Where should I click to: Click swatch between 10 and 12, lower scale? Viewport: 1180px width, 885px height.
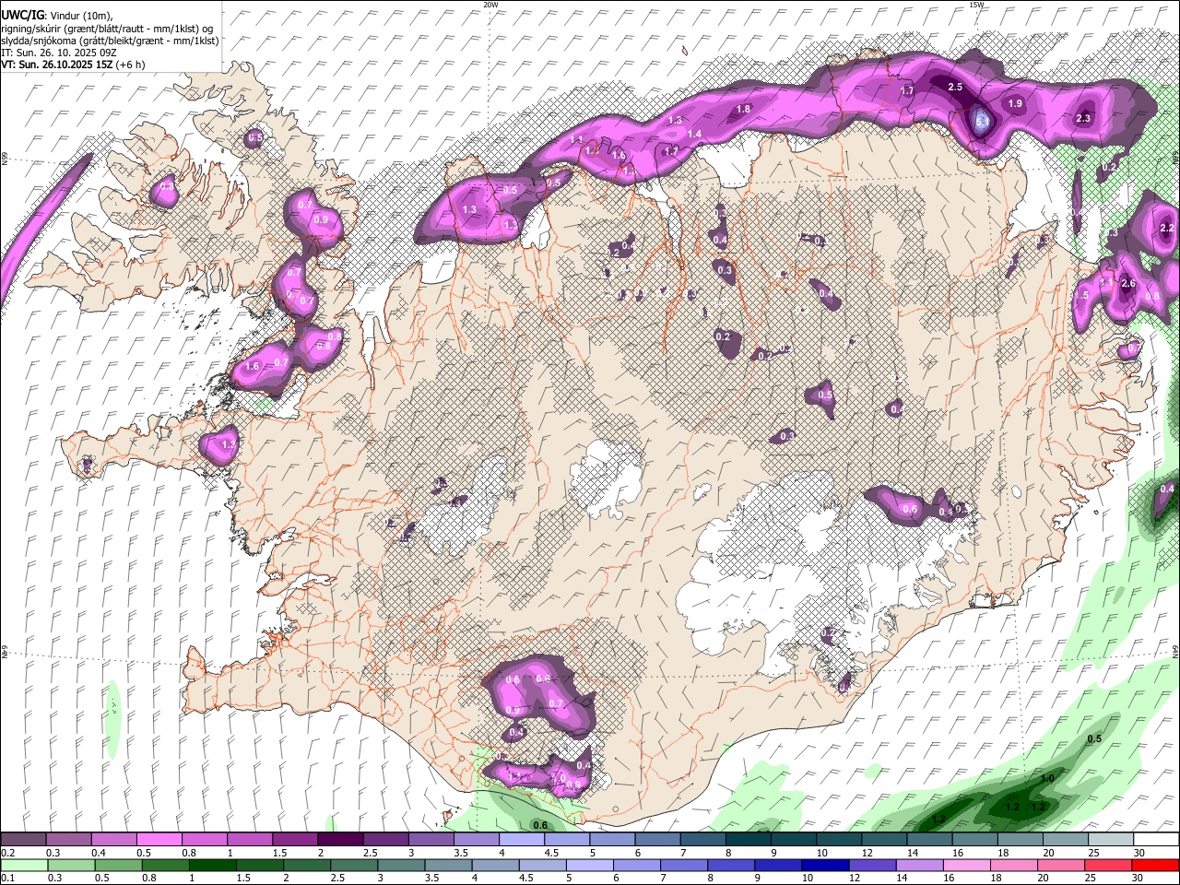pos(826,865)
